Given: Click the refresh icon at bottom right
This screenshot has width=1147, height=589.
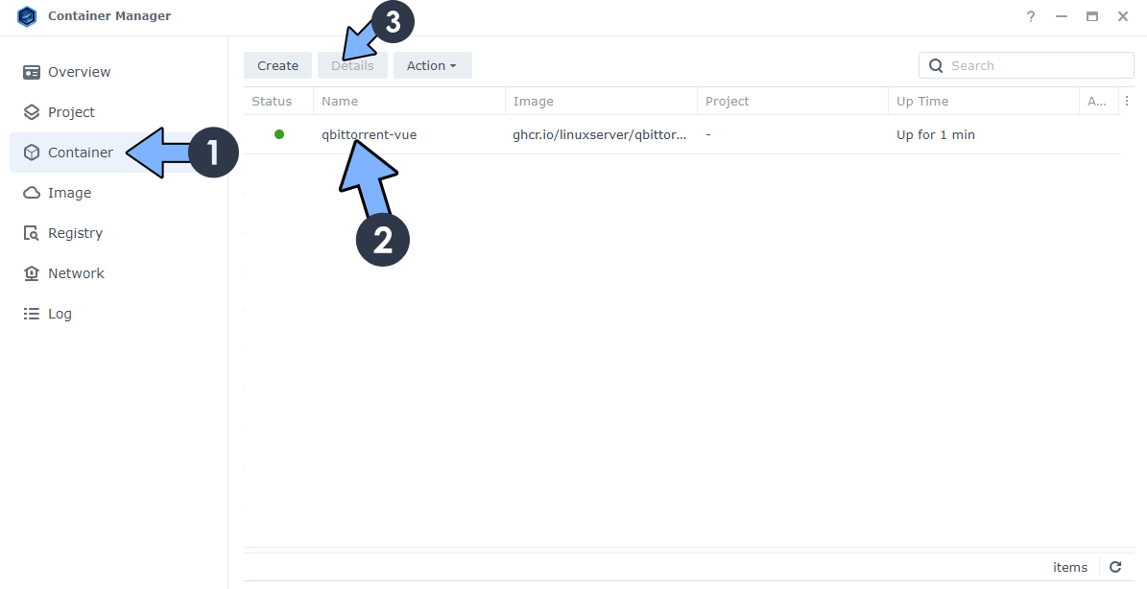Looking at the screenshot, I should click(x=1115, y=567).
